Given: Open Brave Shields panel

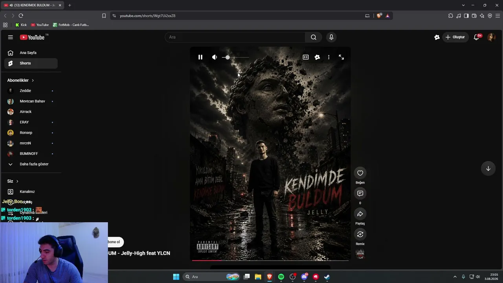Looking at the screenshot, I should coord(379,16).
